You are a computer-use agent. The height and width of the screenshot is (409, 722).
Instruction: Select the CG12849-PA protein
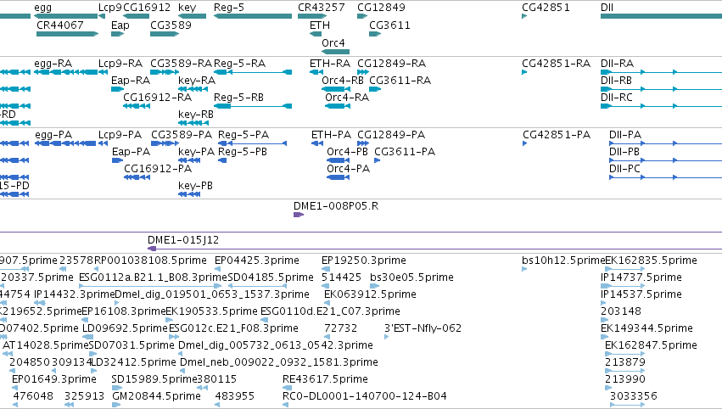click(x=363, y=143)
